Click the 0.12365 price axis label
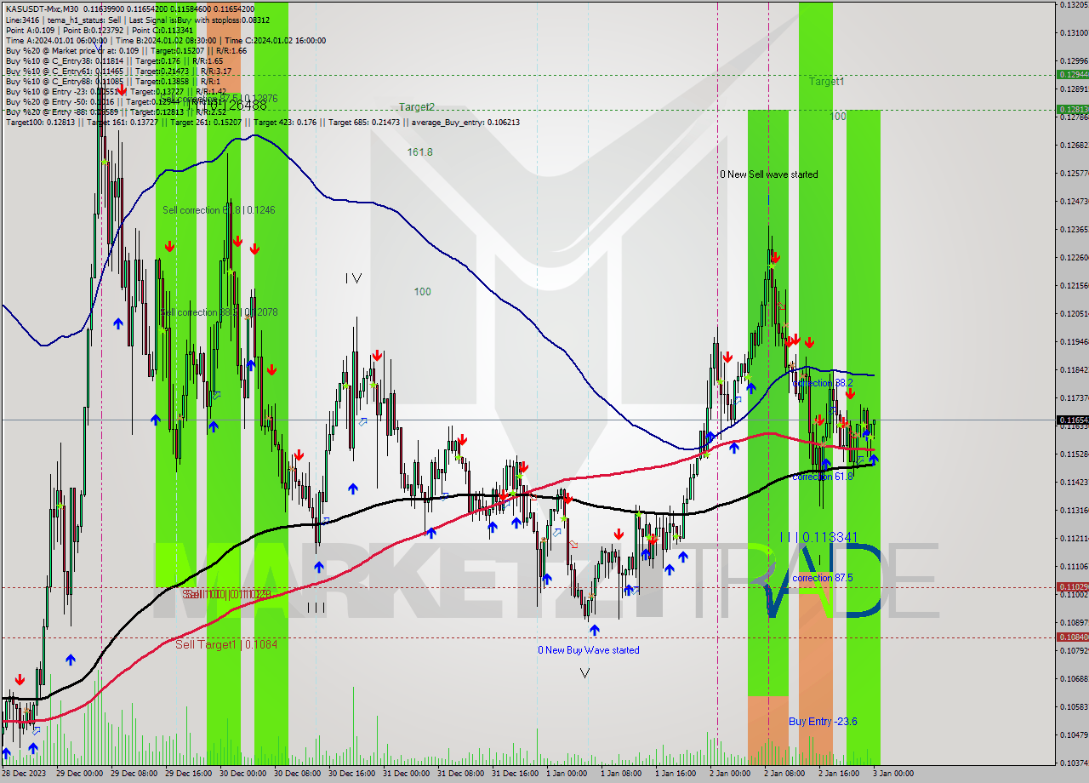Image resolution: width=1089 pixels, height=783 pixels. point(1073,229)
